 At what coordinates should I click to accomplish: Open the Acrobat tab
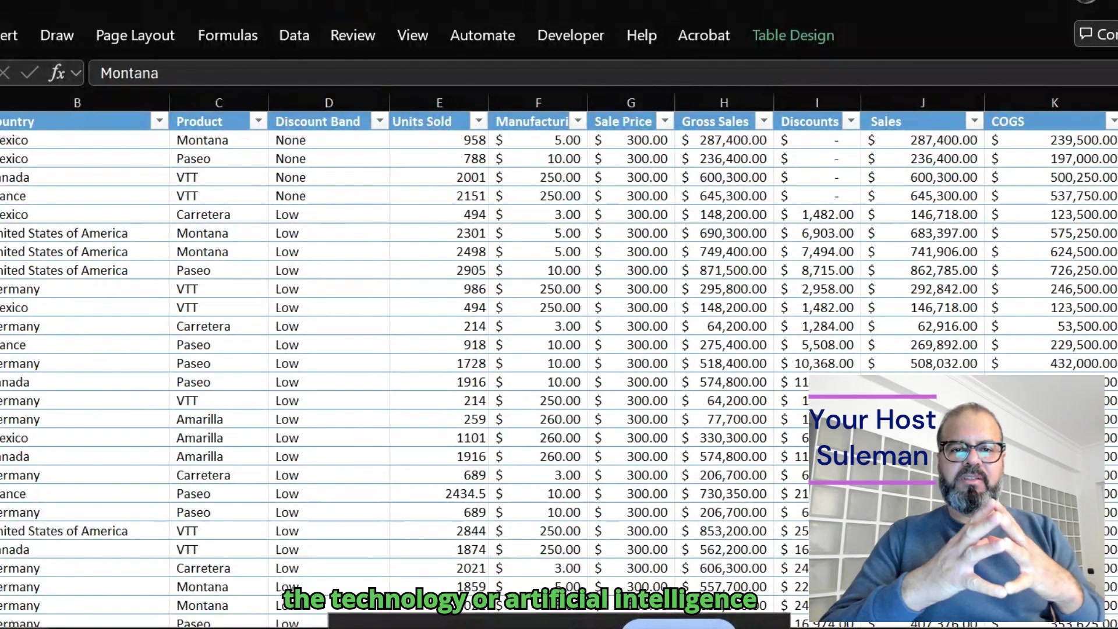[x=704, y=36]
